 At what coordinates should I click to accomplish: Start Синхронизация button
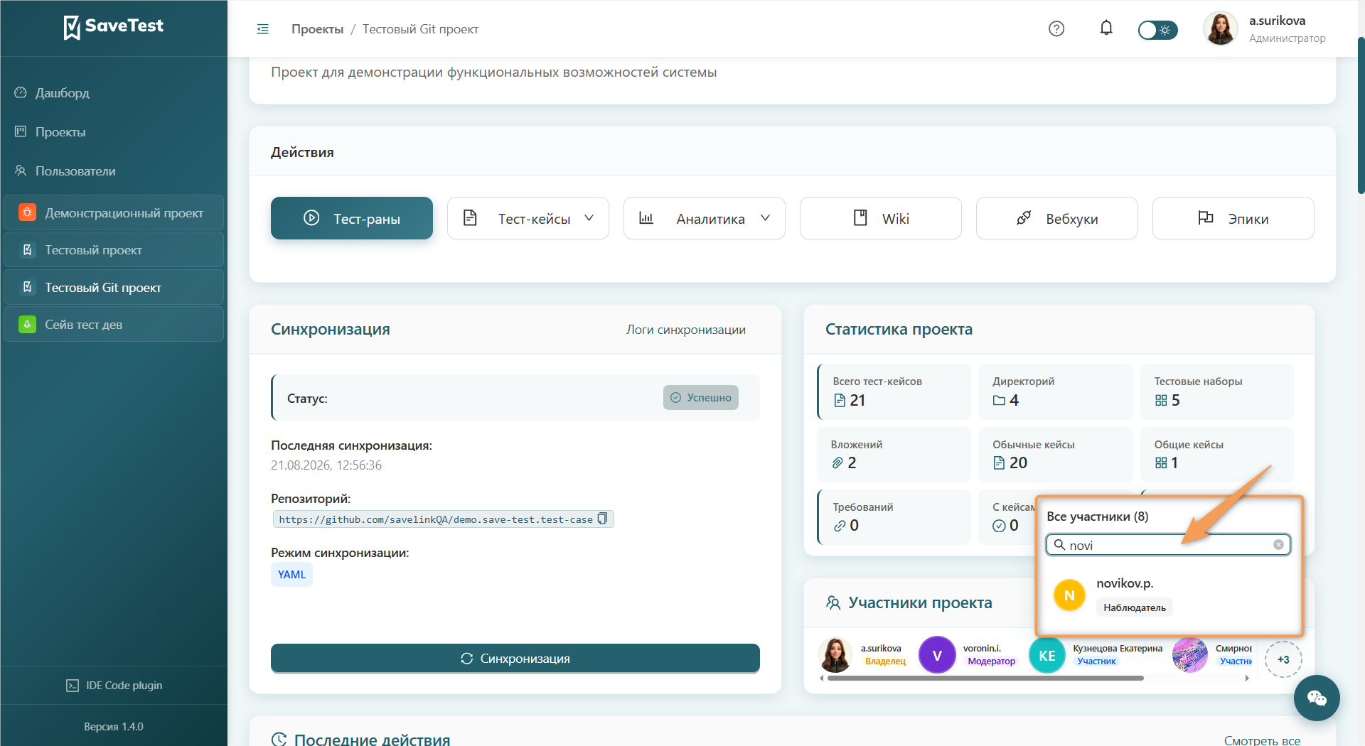[x=515, y=659]
